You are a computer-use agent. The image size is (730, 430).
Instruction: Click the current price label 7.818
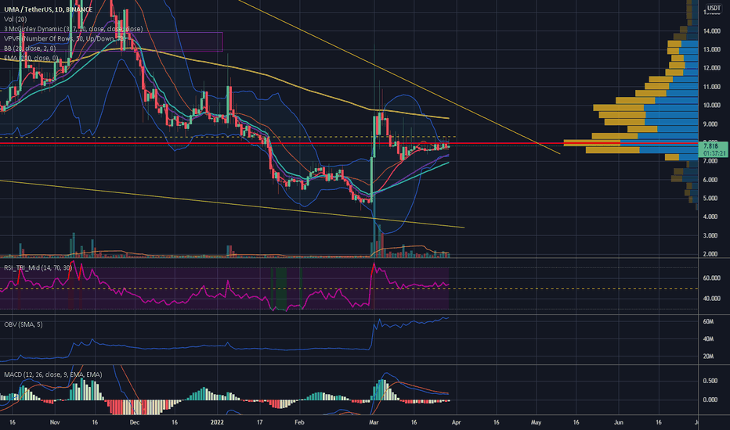tap(711, 146)
